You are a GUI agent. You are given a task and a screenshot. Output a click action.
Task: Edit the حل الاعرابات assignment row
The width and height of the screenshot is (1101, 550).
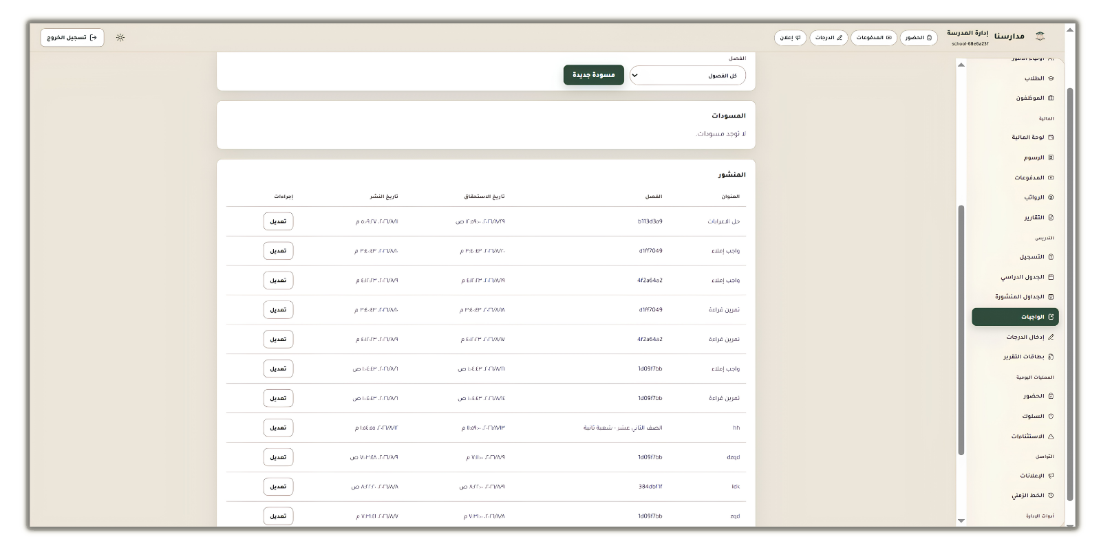tap(278, 221)
